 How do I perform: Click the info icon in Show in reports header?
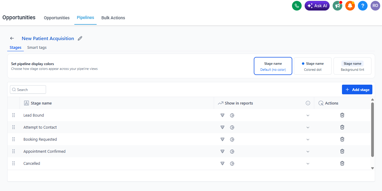point(308,103)
